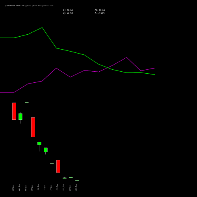Select the close value C: 0.05
This screenshot has width=197, height=197.
[x=68, y=10]
